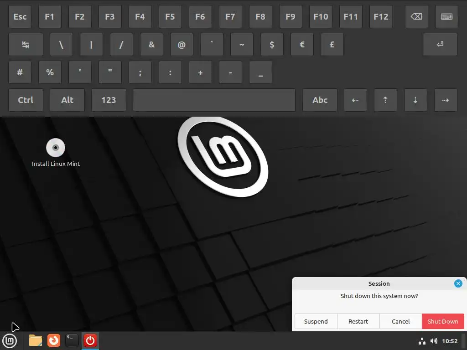Viewport: 467px width, 350px height.
Task: Tap the Esc key
Action: pos(20,17)
